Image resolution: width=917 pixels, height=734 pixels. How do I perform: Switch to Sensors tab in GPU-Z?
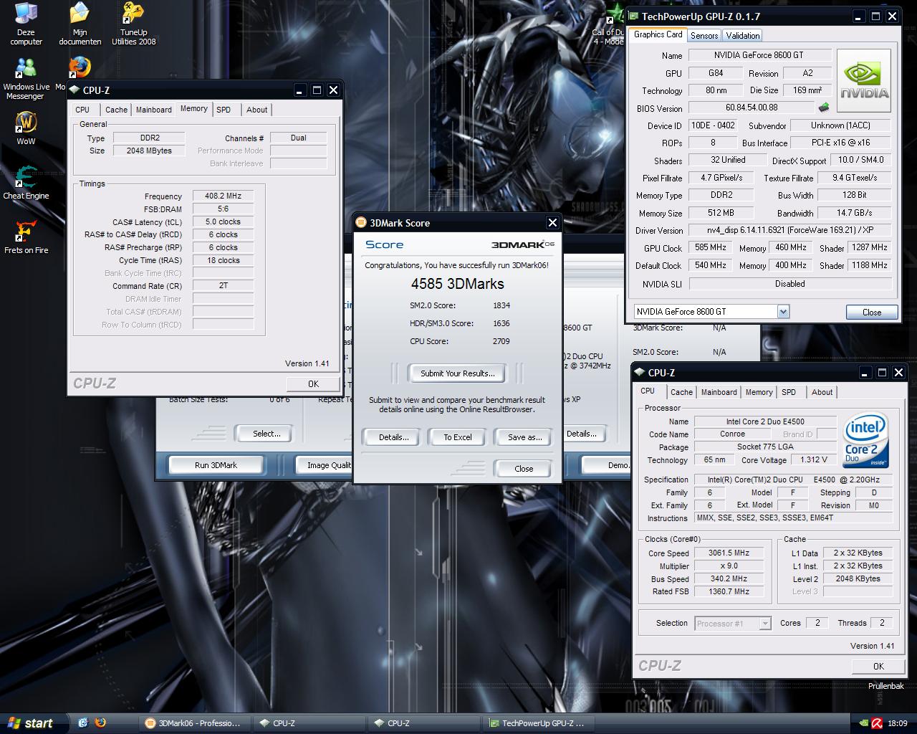[704, 35]
